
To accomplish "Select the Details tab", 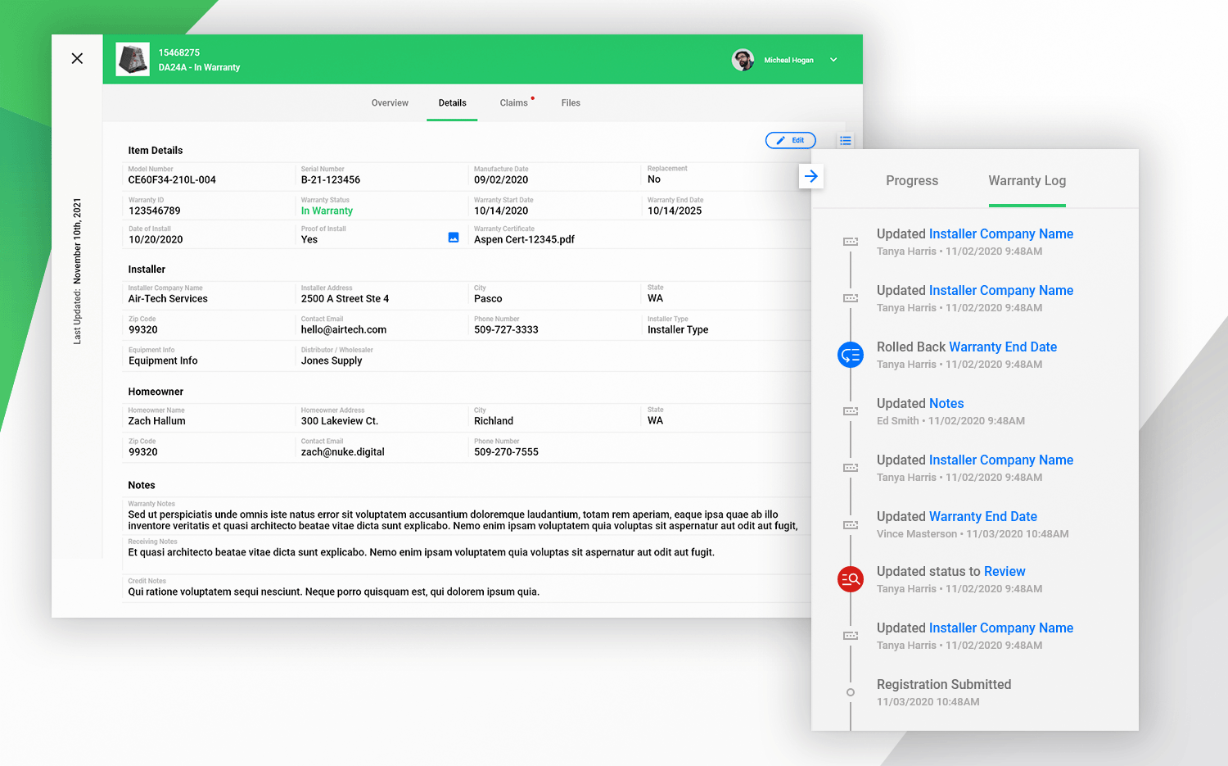I will click(x=452, y=103).
